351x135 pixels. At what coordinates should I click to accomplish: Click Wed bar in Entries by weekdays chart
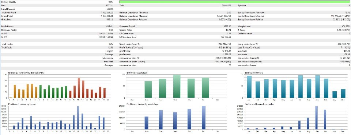click(x=177, y=87)
